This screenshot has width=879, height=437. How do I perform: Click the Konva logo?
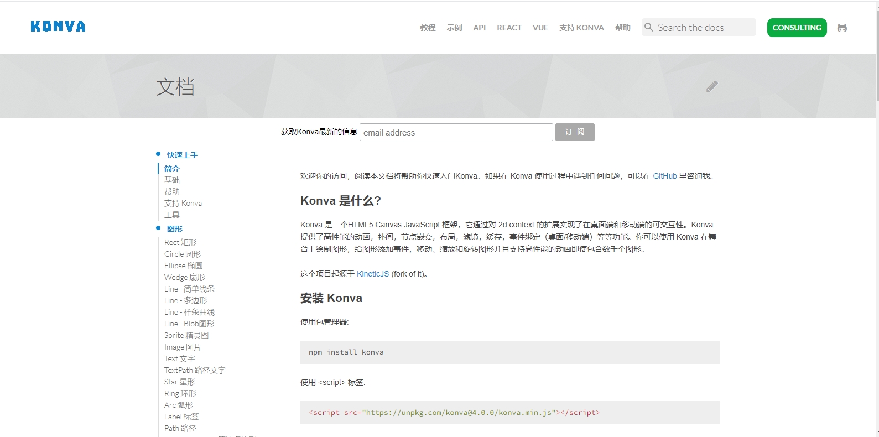click(58, 27)
